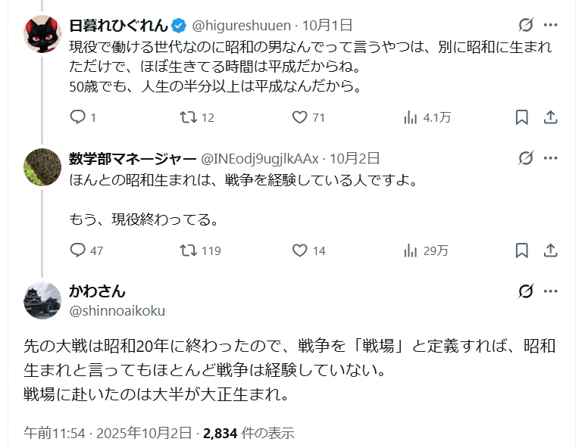Reply to 日暮れひぐれん's post
This screenshot has width=588, height=448.
pyautogui.click(x=78, y=117)
